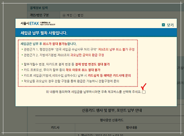Click the I·SEOUL·U logo mark
This screenshot has width=184, height=136.
point(45,22)
